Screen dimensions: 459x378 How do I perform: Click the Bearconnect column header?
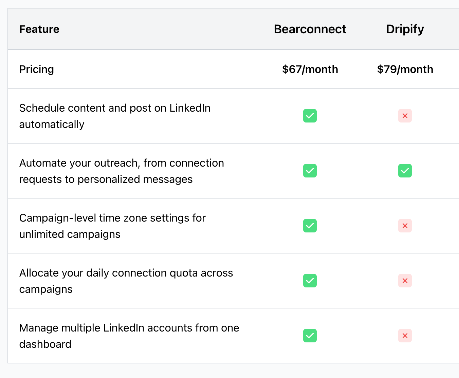click(x=310, y=29)
